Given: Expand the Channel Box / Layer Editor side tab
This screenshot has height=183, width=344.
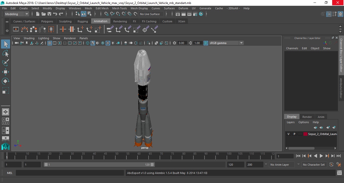Looking at the screenshot, I should [x=341, y=55].
